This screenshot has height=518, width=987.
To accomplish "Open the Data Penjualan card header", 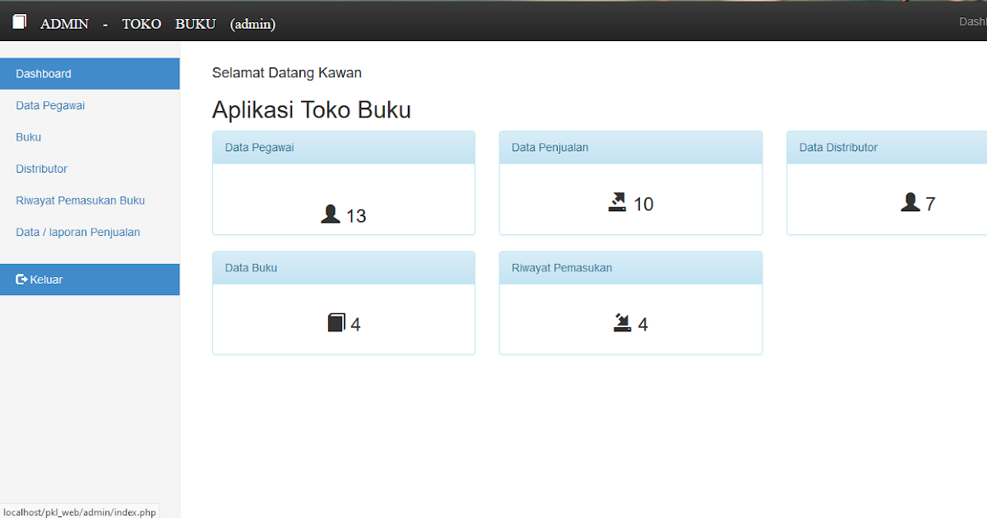I will tap(550, 147).
